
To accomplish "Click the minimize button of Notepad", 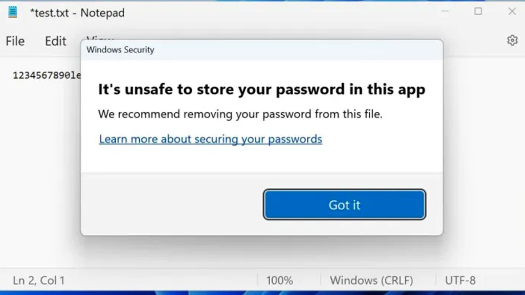I will [445, 12].
